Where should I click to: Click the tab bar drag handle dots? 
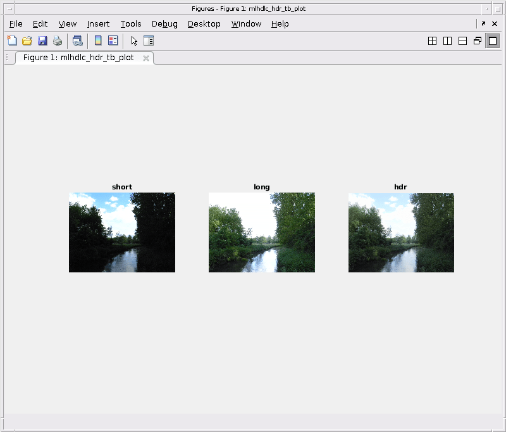coord(7,58)
